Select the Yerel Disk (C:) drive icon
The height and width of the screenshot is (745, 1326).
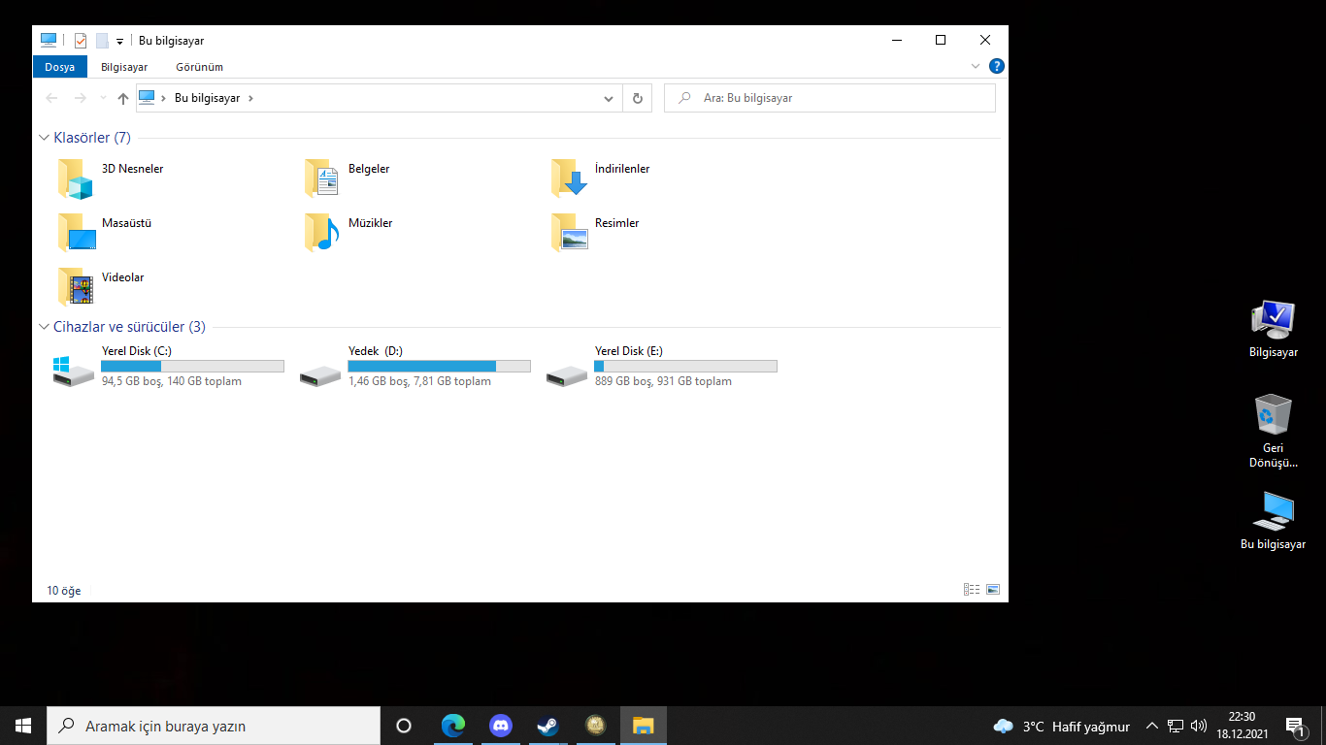coord(75,371)
